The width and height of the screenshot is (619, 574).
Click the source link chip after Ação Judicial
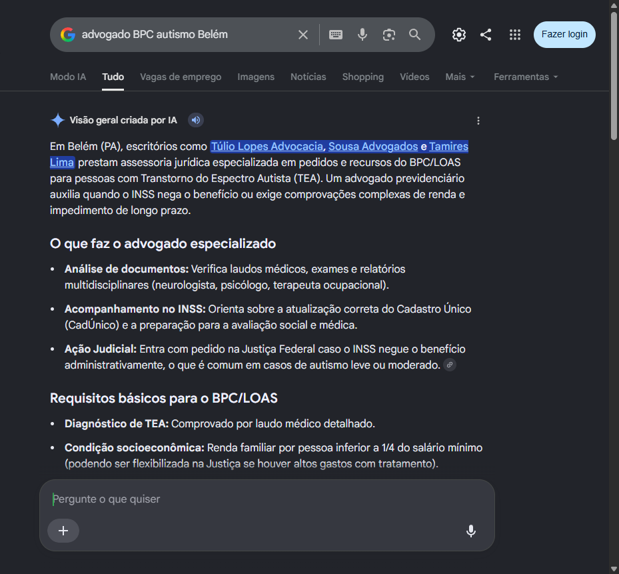(x=450, y=365)
